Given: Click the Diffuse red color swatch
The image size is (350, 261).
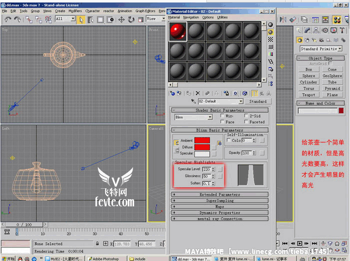Looking at the screenshot, I should click(x=202, y=147).
